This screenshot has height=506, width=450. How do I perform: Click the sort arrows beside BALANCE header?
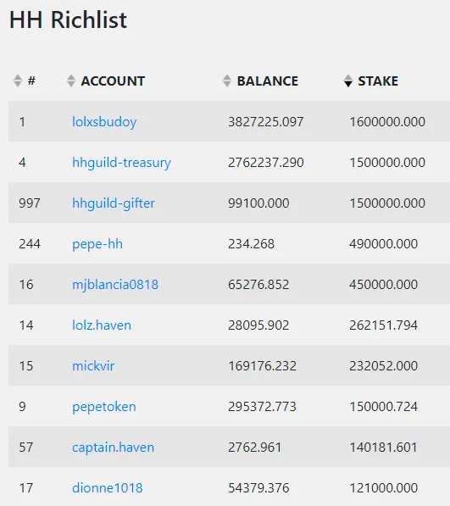227,81
